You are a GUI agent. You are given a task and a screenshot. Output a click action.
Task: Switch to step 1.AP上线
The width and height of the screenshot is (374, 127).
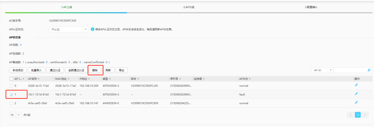pos(66,7)
